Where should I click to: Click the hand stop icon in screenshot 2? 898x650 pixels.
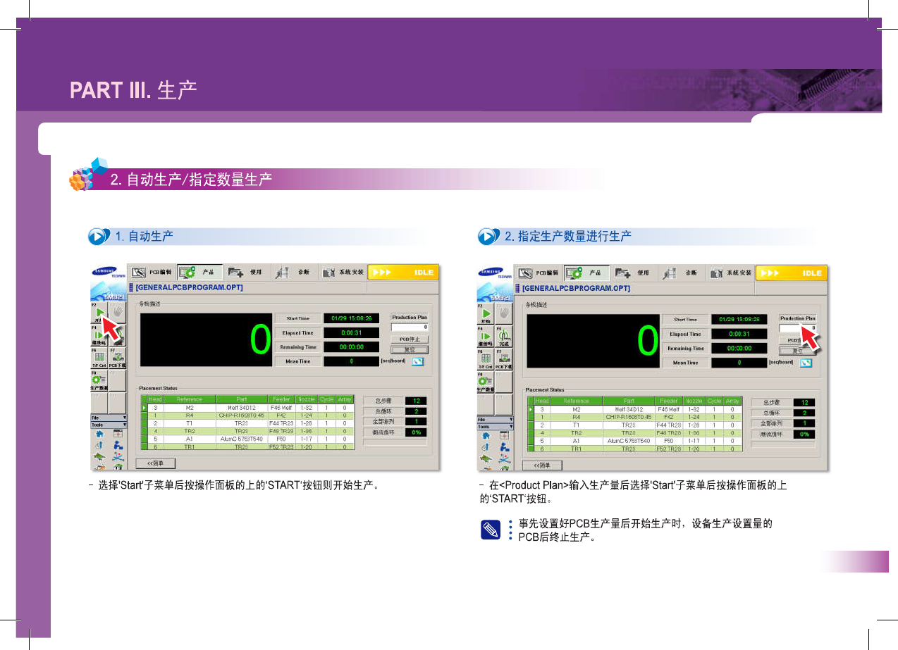click(504, 314)
